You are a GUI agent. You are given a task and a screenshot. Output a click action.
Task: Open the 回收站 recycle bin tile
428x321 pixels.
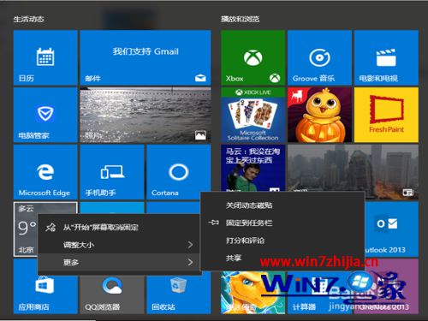point(179,294)
